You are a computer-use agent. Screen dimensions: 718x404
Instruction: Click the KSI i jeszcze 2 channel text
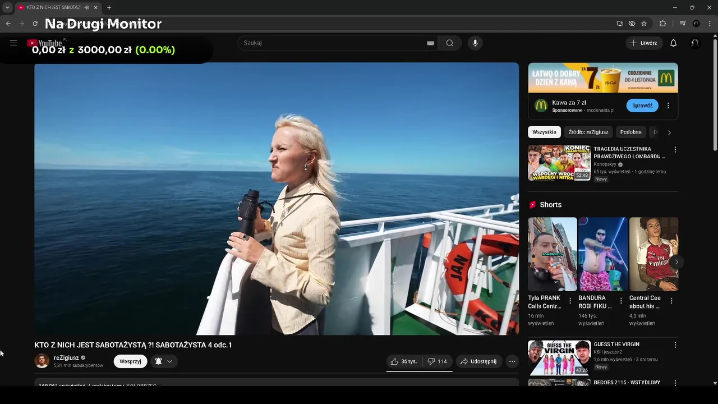(607, 352)
